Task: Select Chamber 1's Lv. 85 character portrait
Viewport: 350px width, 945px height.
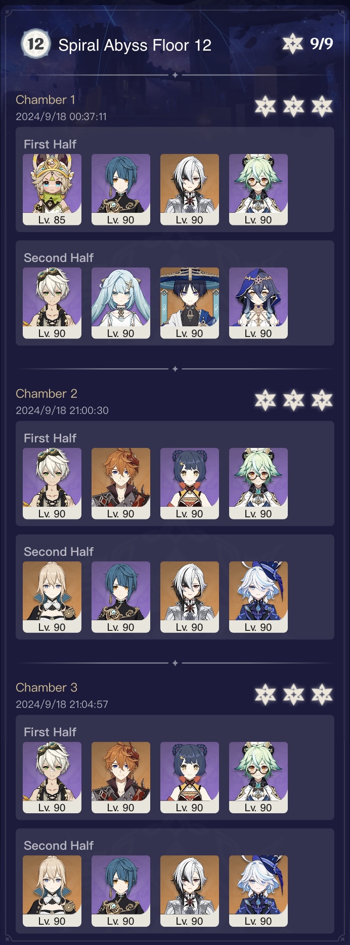Action: pyautogui.click(x=52, y=190)
